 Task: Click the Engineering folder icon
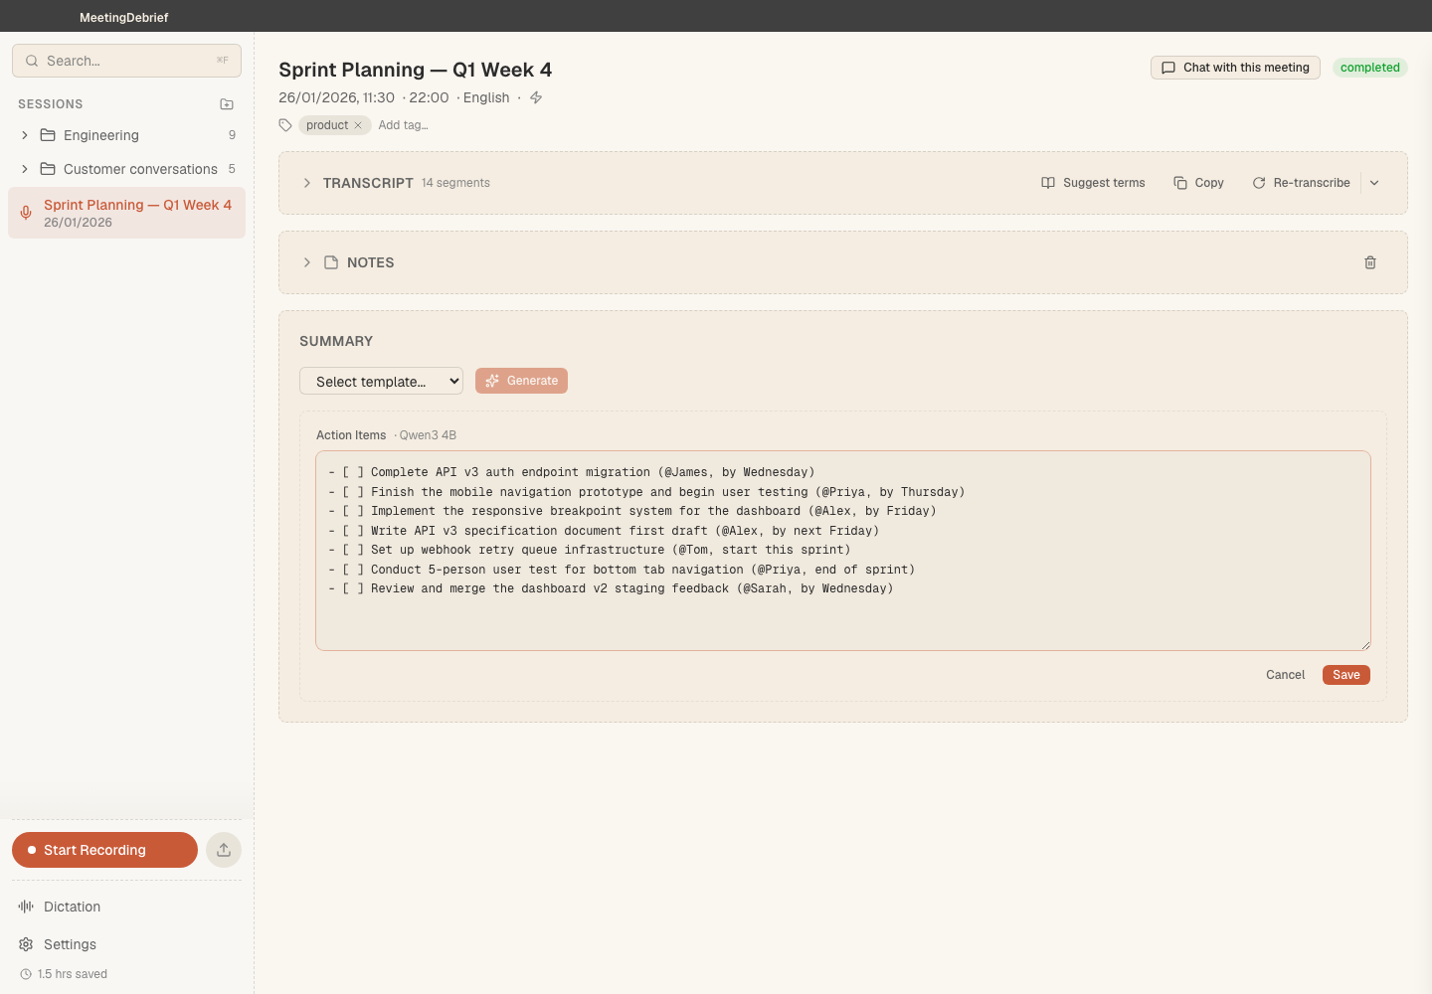[48, 135]
